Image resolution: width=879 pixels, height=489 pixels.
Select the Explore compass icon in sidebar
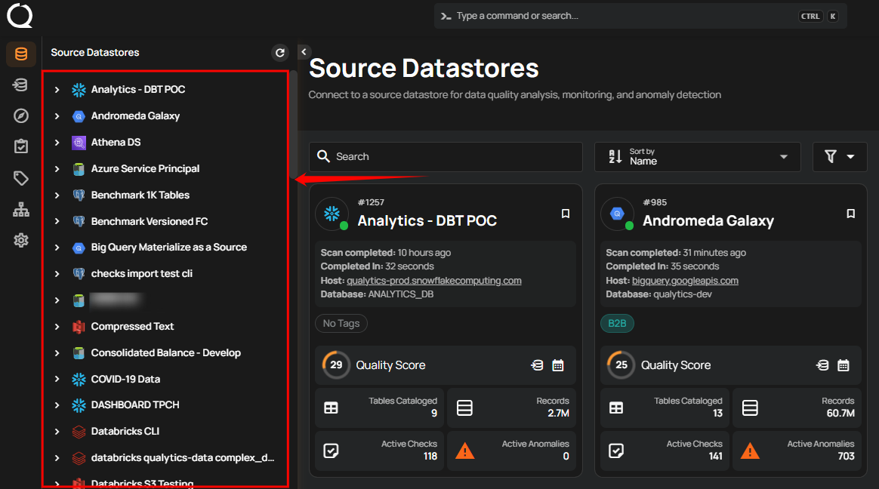20,115
